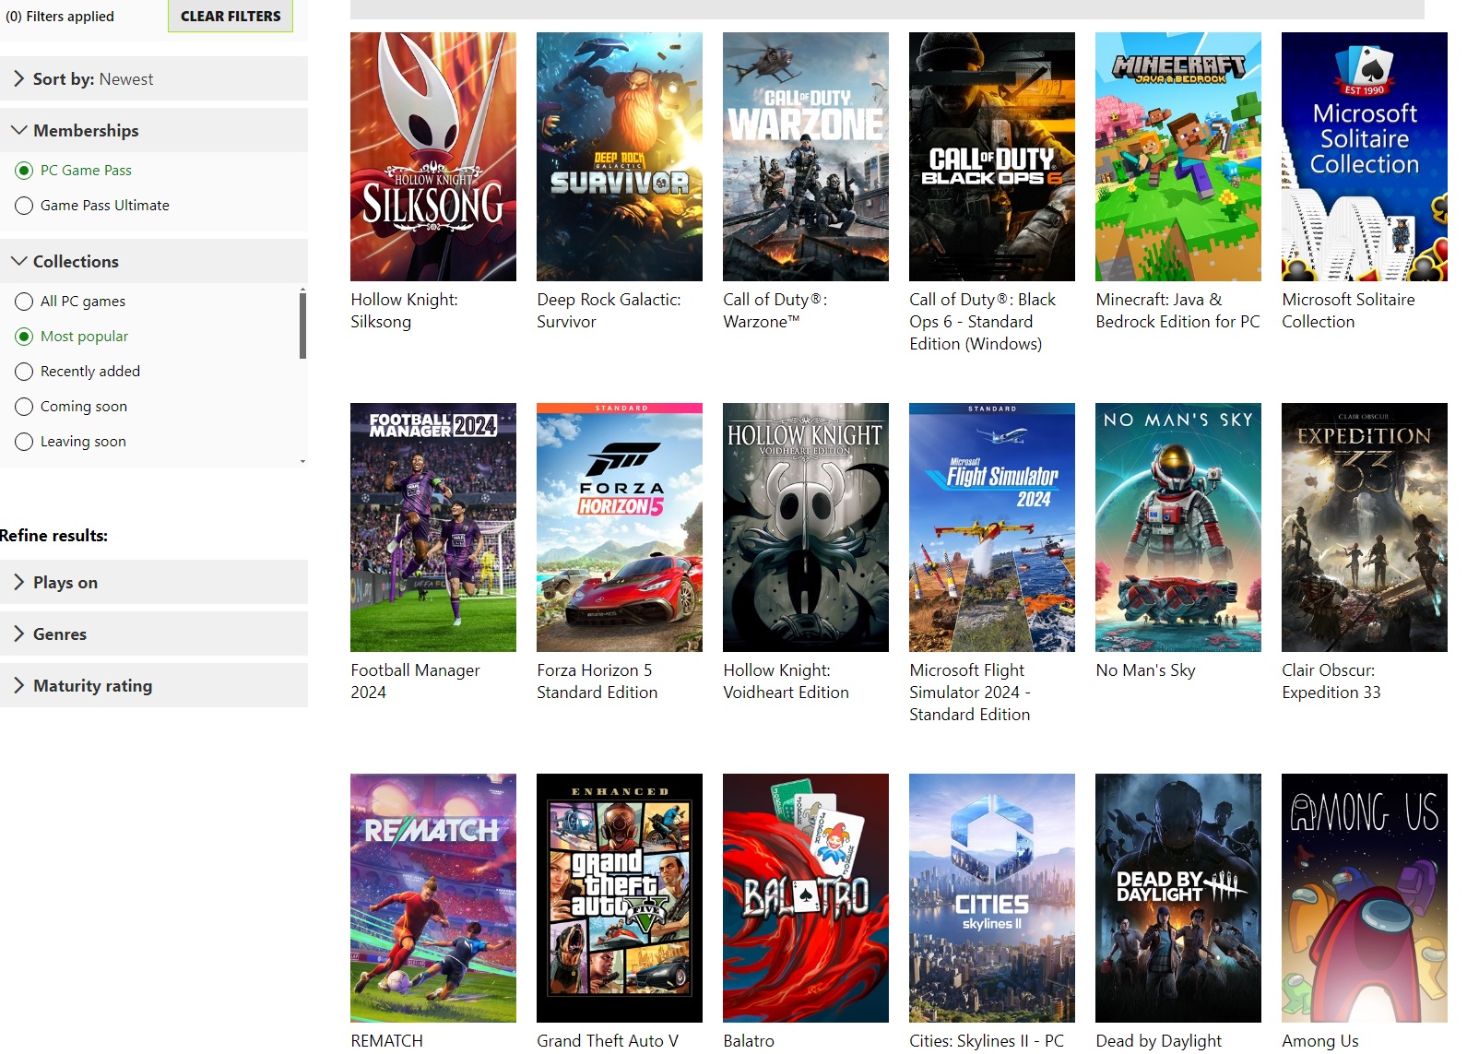
Task: Click the Clear Filters button
Action: [231, 16]
